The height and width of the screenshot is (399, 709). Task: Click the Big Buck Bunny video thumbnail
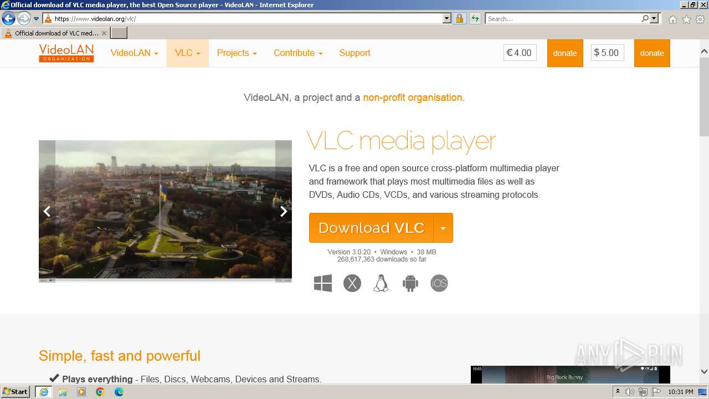(x=571, y=375)
